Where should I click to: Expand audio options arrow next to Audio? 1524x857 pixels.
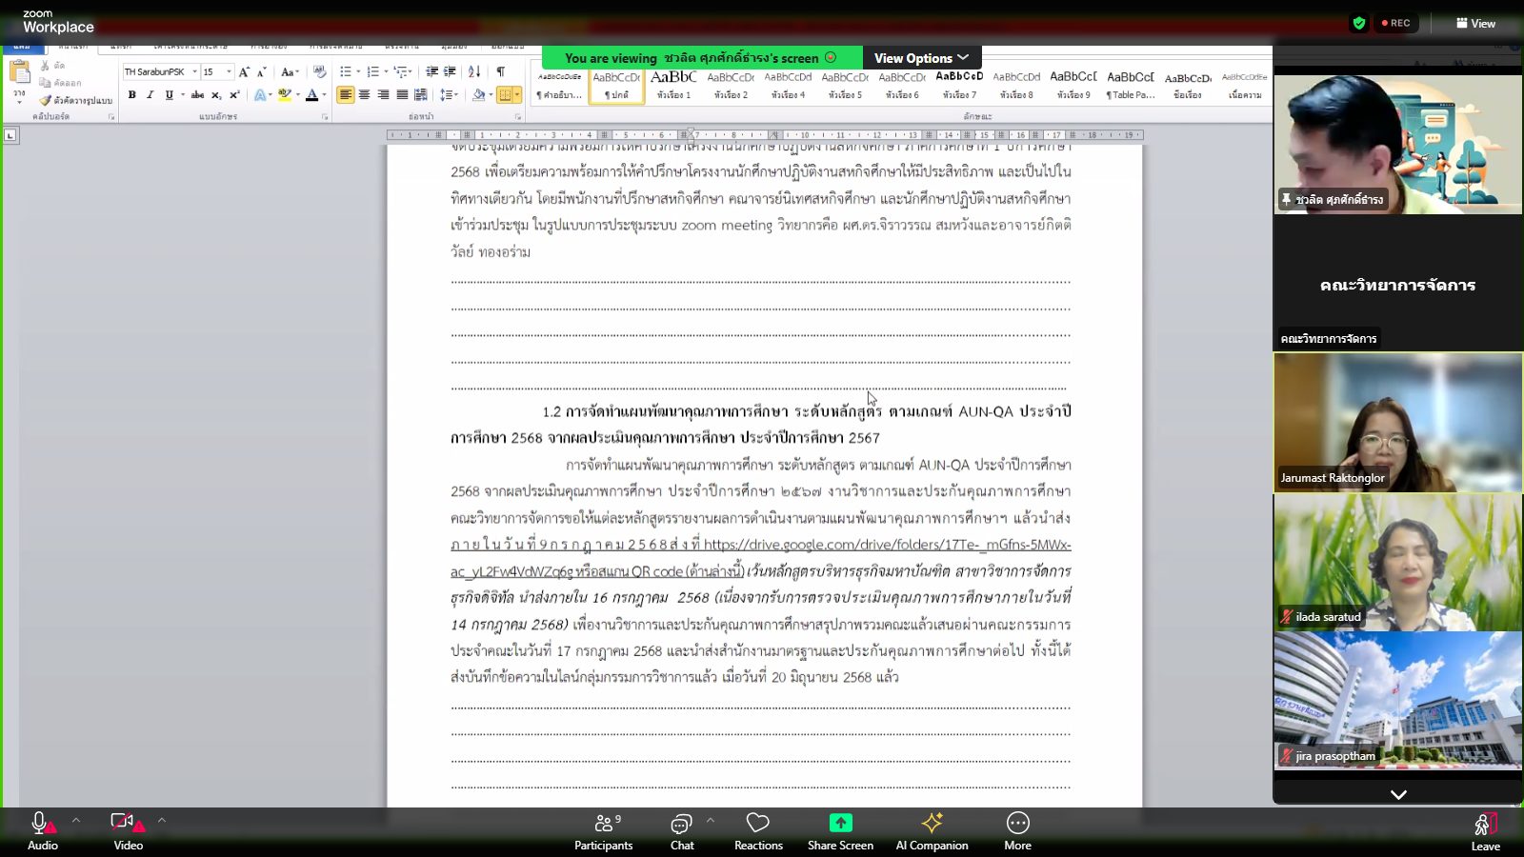pyautogui.click(x=76, y=819)
